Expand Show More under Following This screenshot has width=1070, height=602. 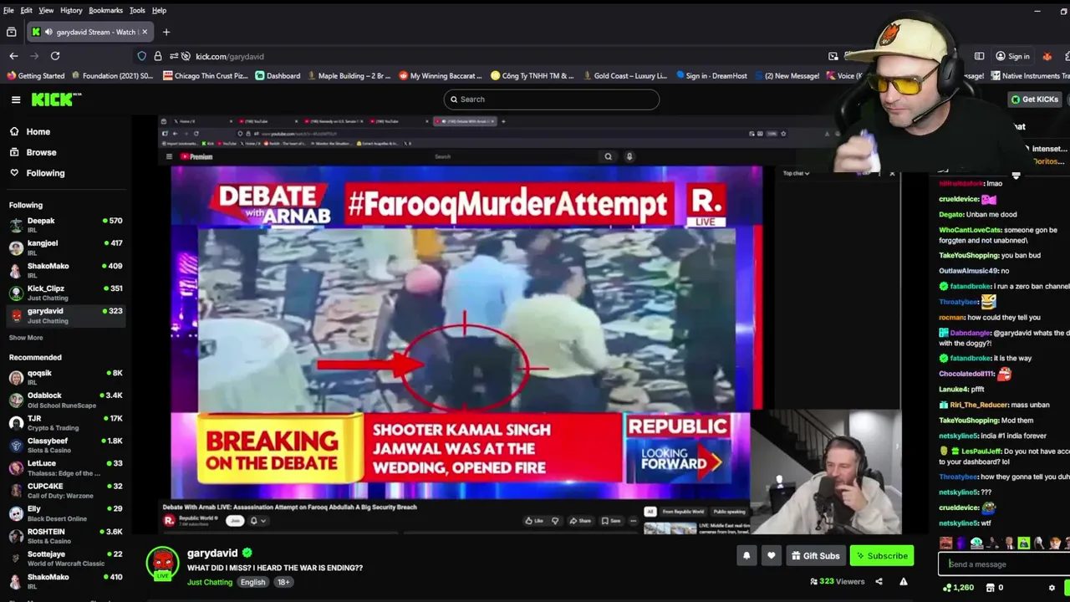coord(26,338)
